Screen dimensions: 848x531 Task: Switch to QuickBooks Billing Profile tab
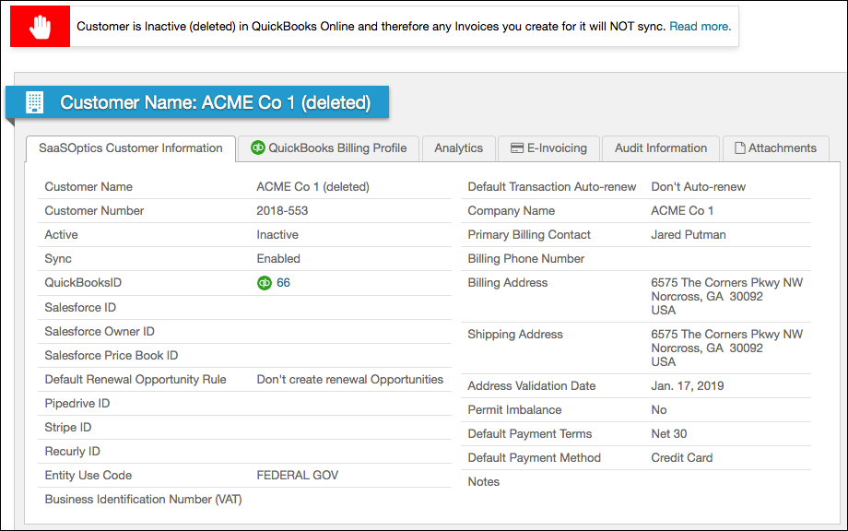tap(328, 148)
